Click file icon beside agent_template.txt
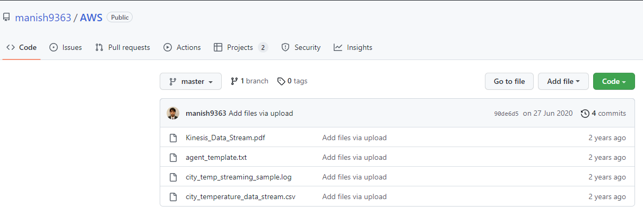The height and width of the screenshot is (223, 643). click(173, 157)
